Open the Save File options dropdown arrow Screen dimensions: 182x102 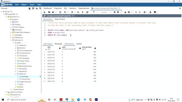[56, 12]
